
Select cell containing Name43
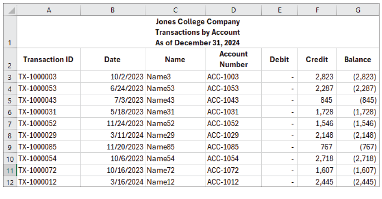159,100
